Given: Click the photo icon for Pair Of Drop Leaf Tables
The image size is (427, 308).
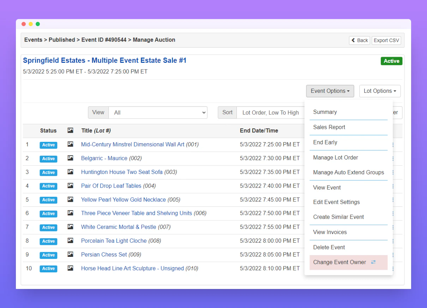Looking at the screenshot, I should [70, 186].
